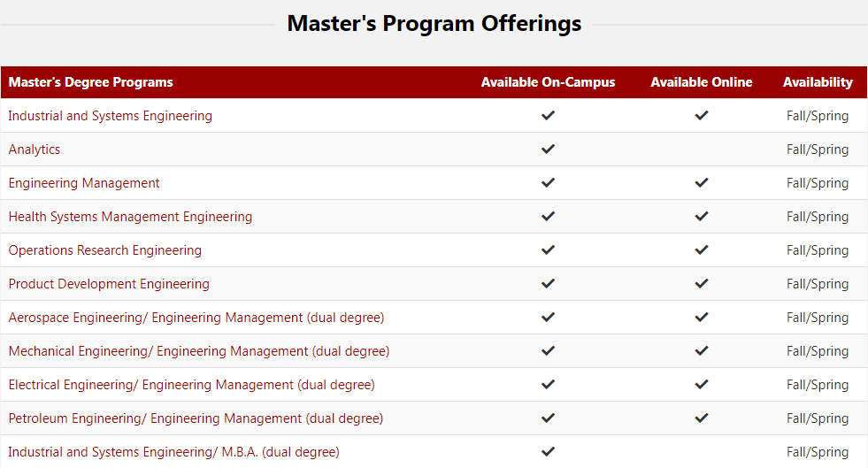
Task: Click online checkmark for Health Systems Management
Action: pyautogui.click(x=702, y=217)
